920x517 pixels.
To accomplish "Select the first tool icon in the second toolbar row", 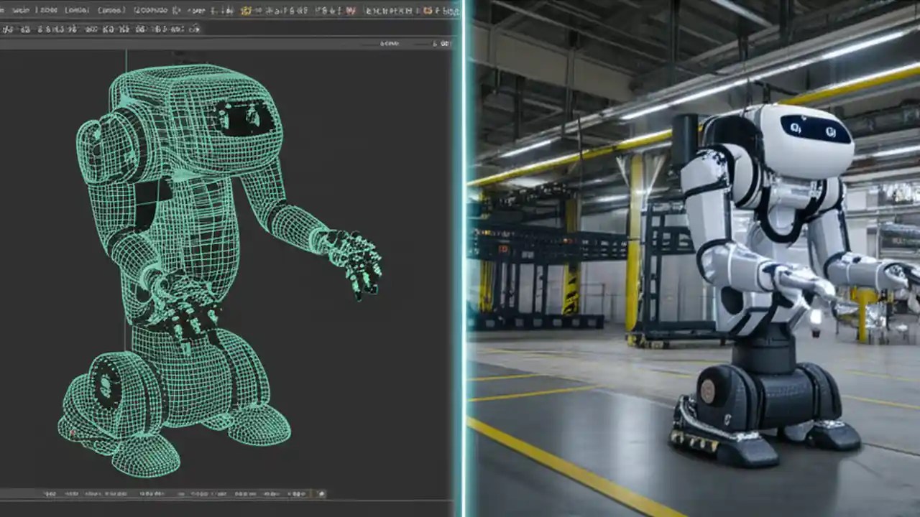I will (x=6, y=29).
